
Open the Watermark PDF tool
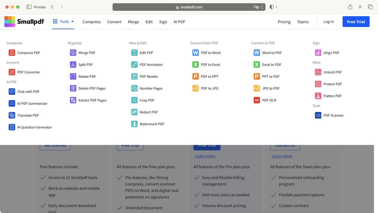click(x=152, y=124)
